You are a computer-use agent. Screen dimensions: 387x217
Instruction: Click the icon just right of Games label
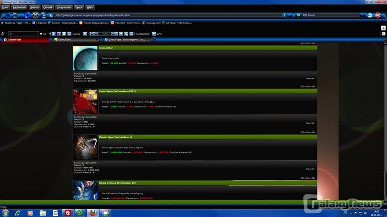(85, 34)
